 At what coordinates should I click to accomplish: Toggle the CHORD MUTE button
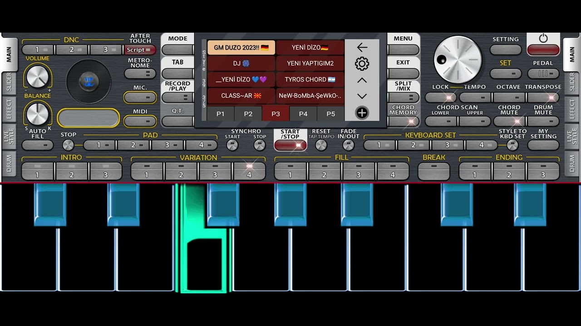(509, 121)
